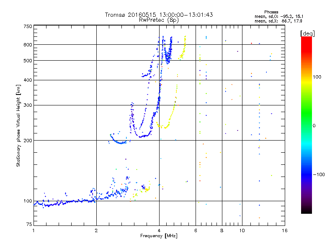The image size is (335, 251).
Task: Click the x-axis tick label '8'
Action: tap(222, 231)
